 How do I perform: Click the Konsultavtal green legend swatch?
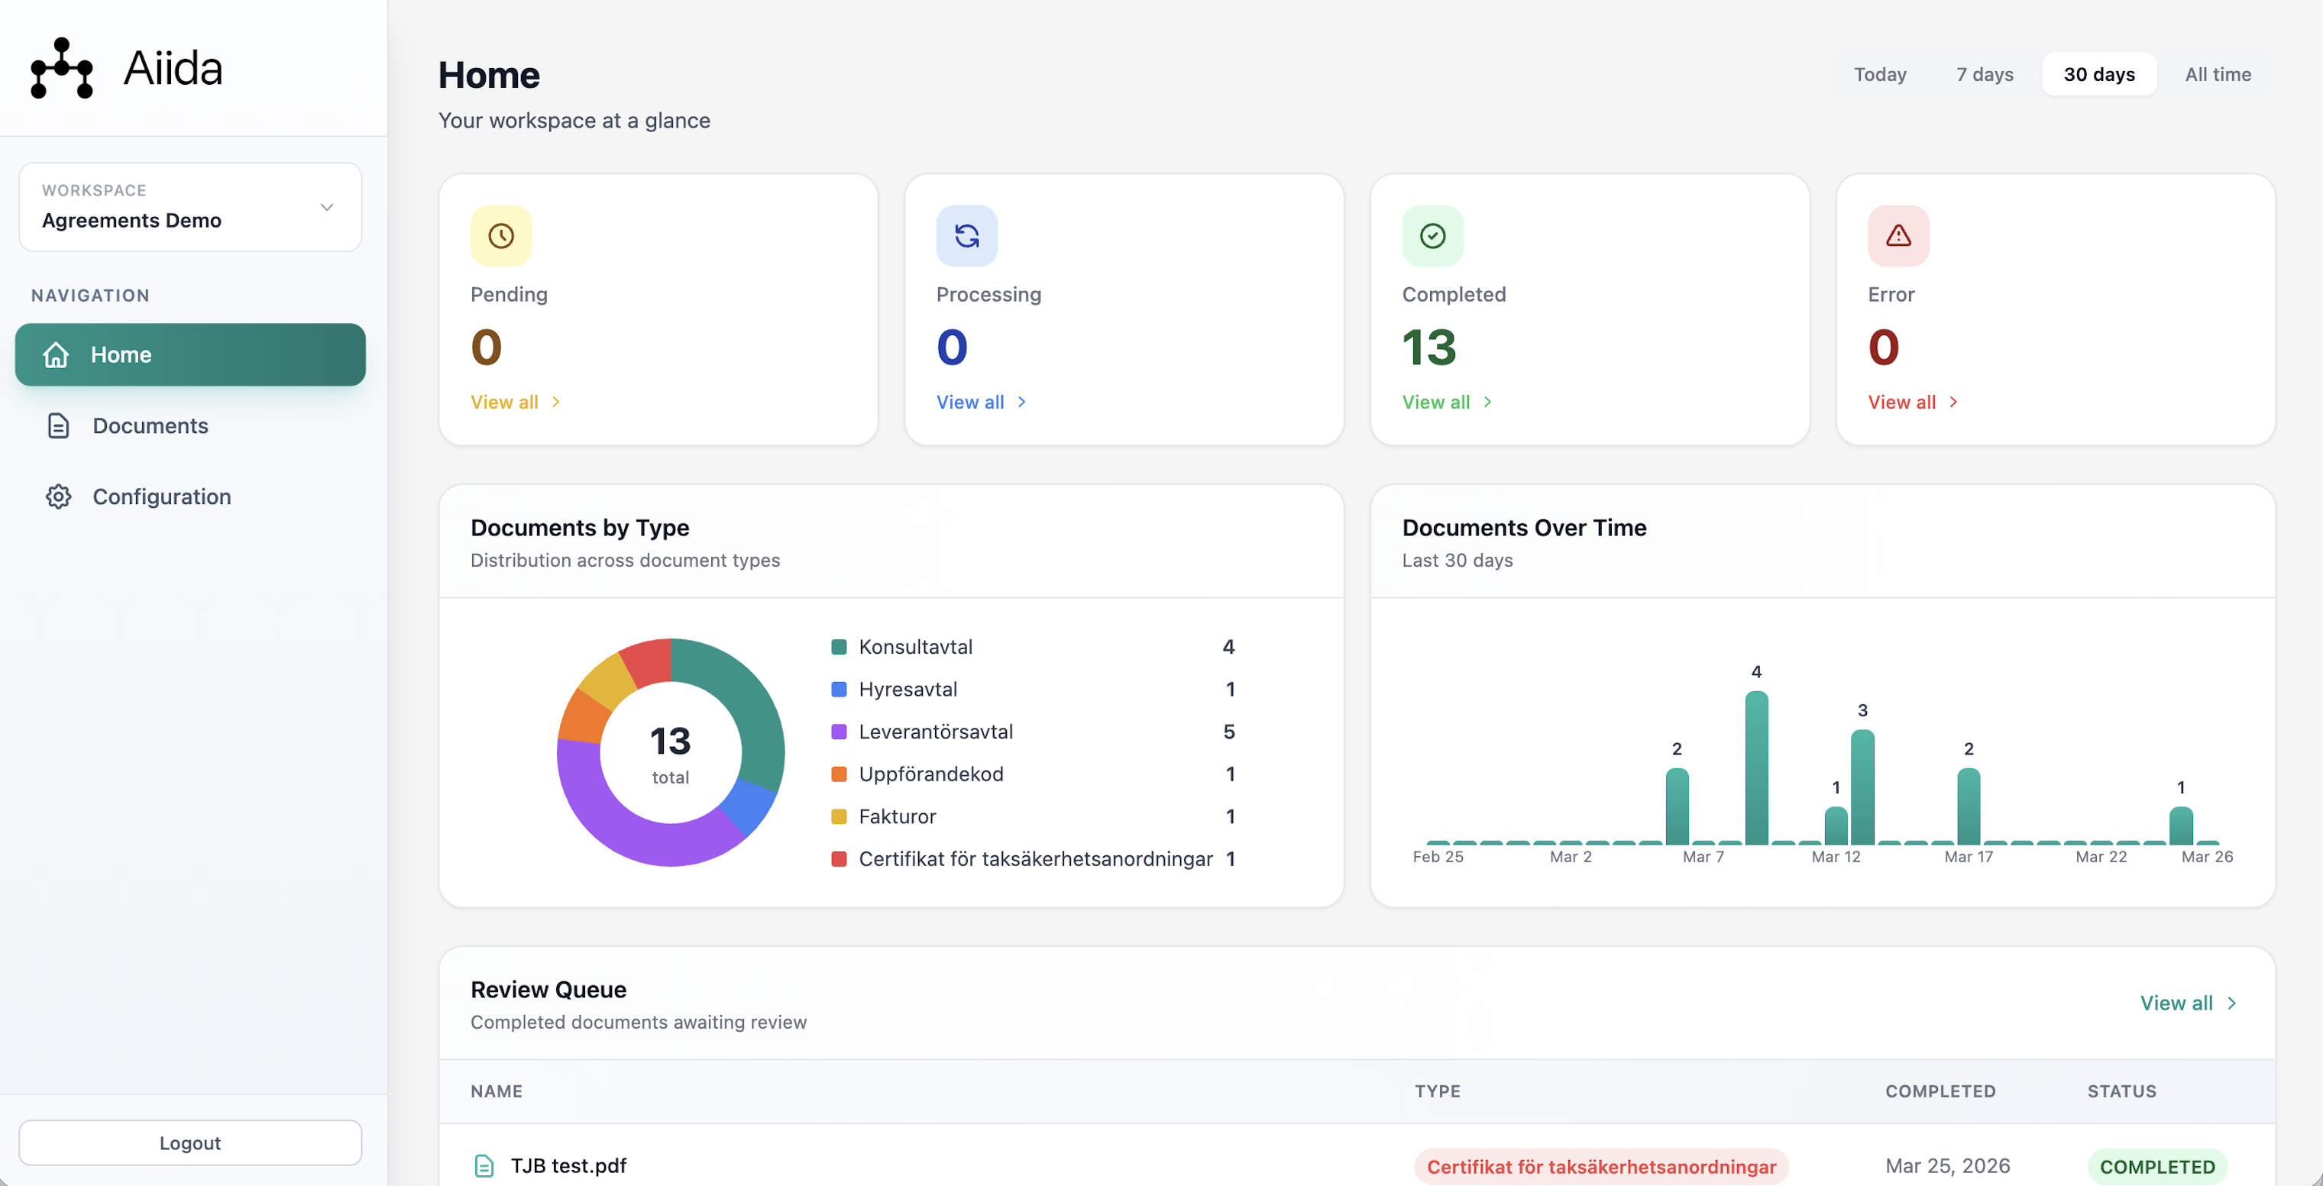point(839,646)
